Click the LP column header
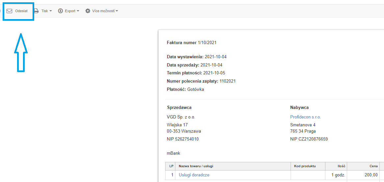 pyautogui.click(x=171, y=166)
